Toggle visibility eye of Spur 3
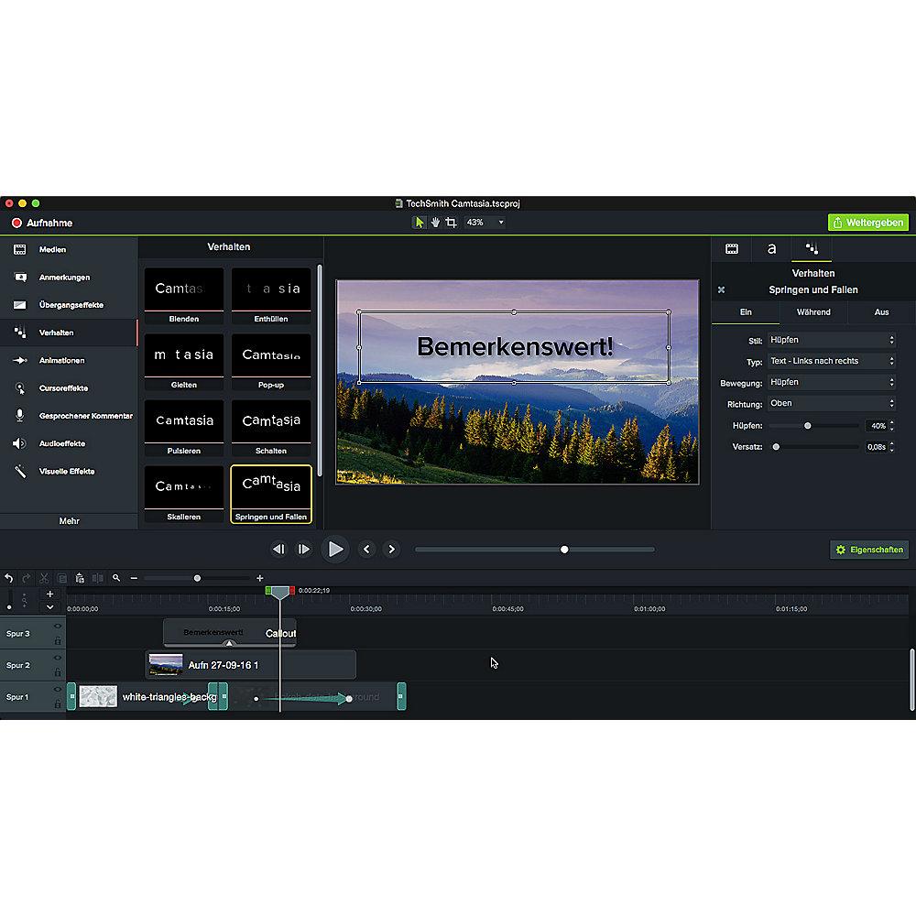This screenshot has width=916, height=916. (58, 627)
